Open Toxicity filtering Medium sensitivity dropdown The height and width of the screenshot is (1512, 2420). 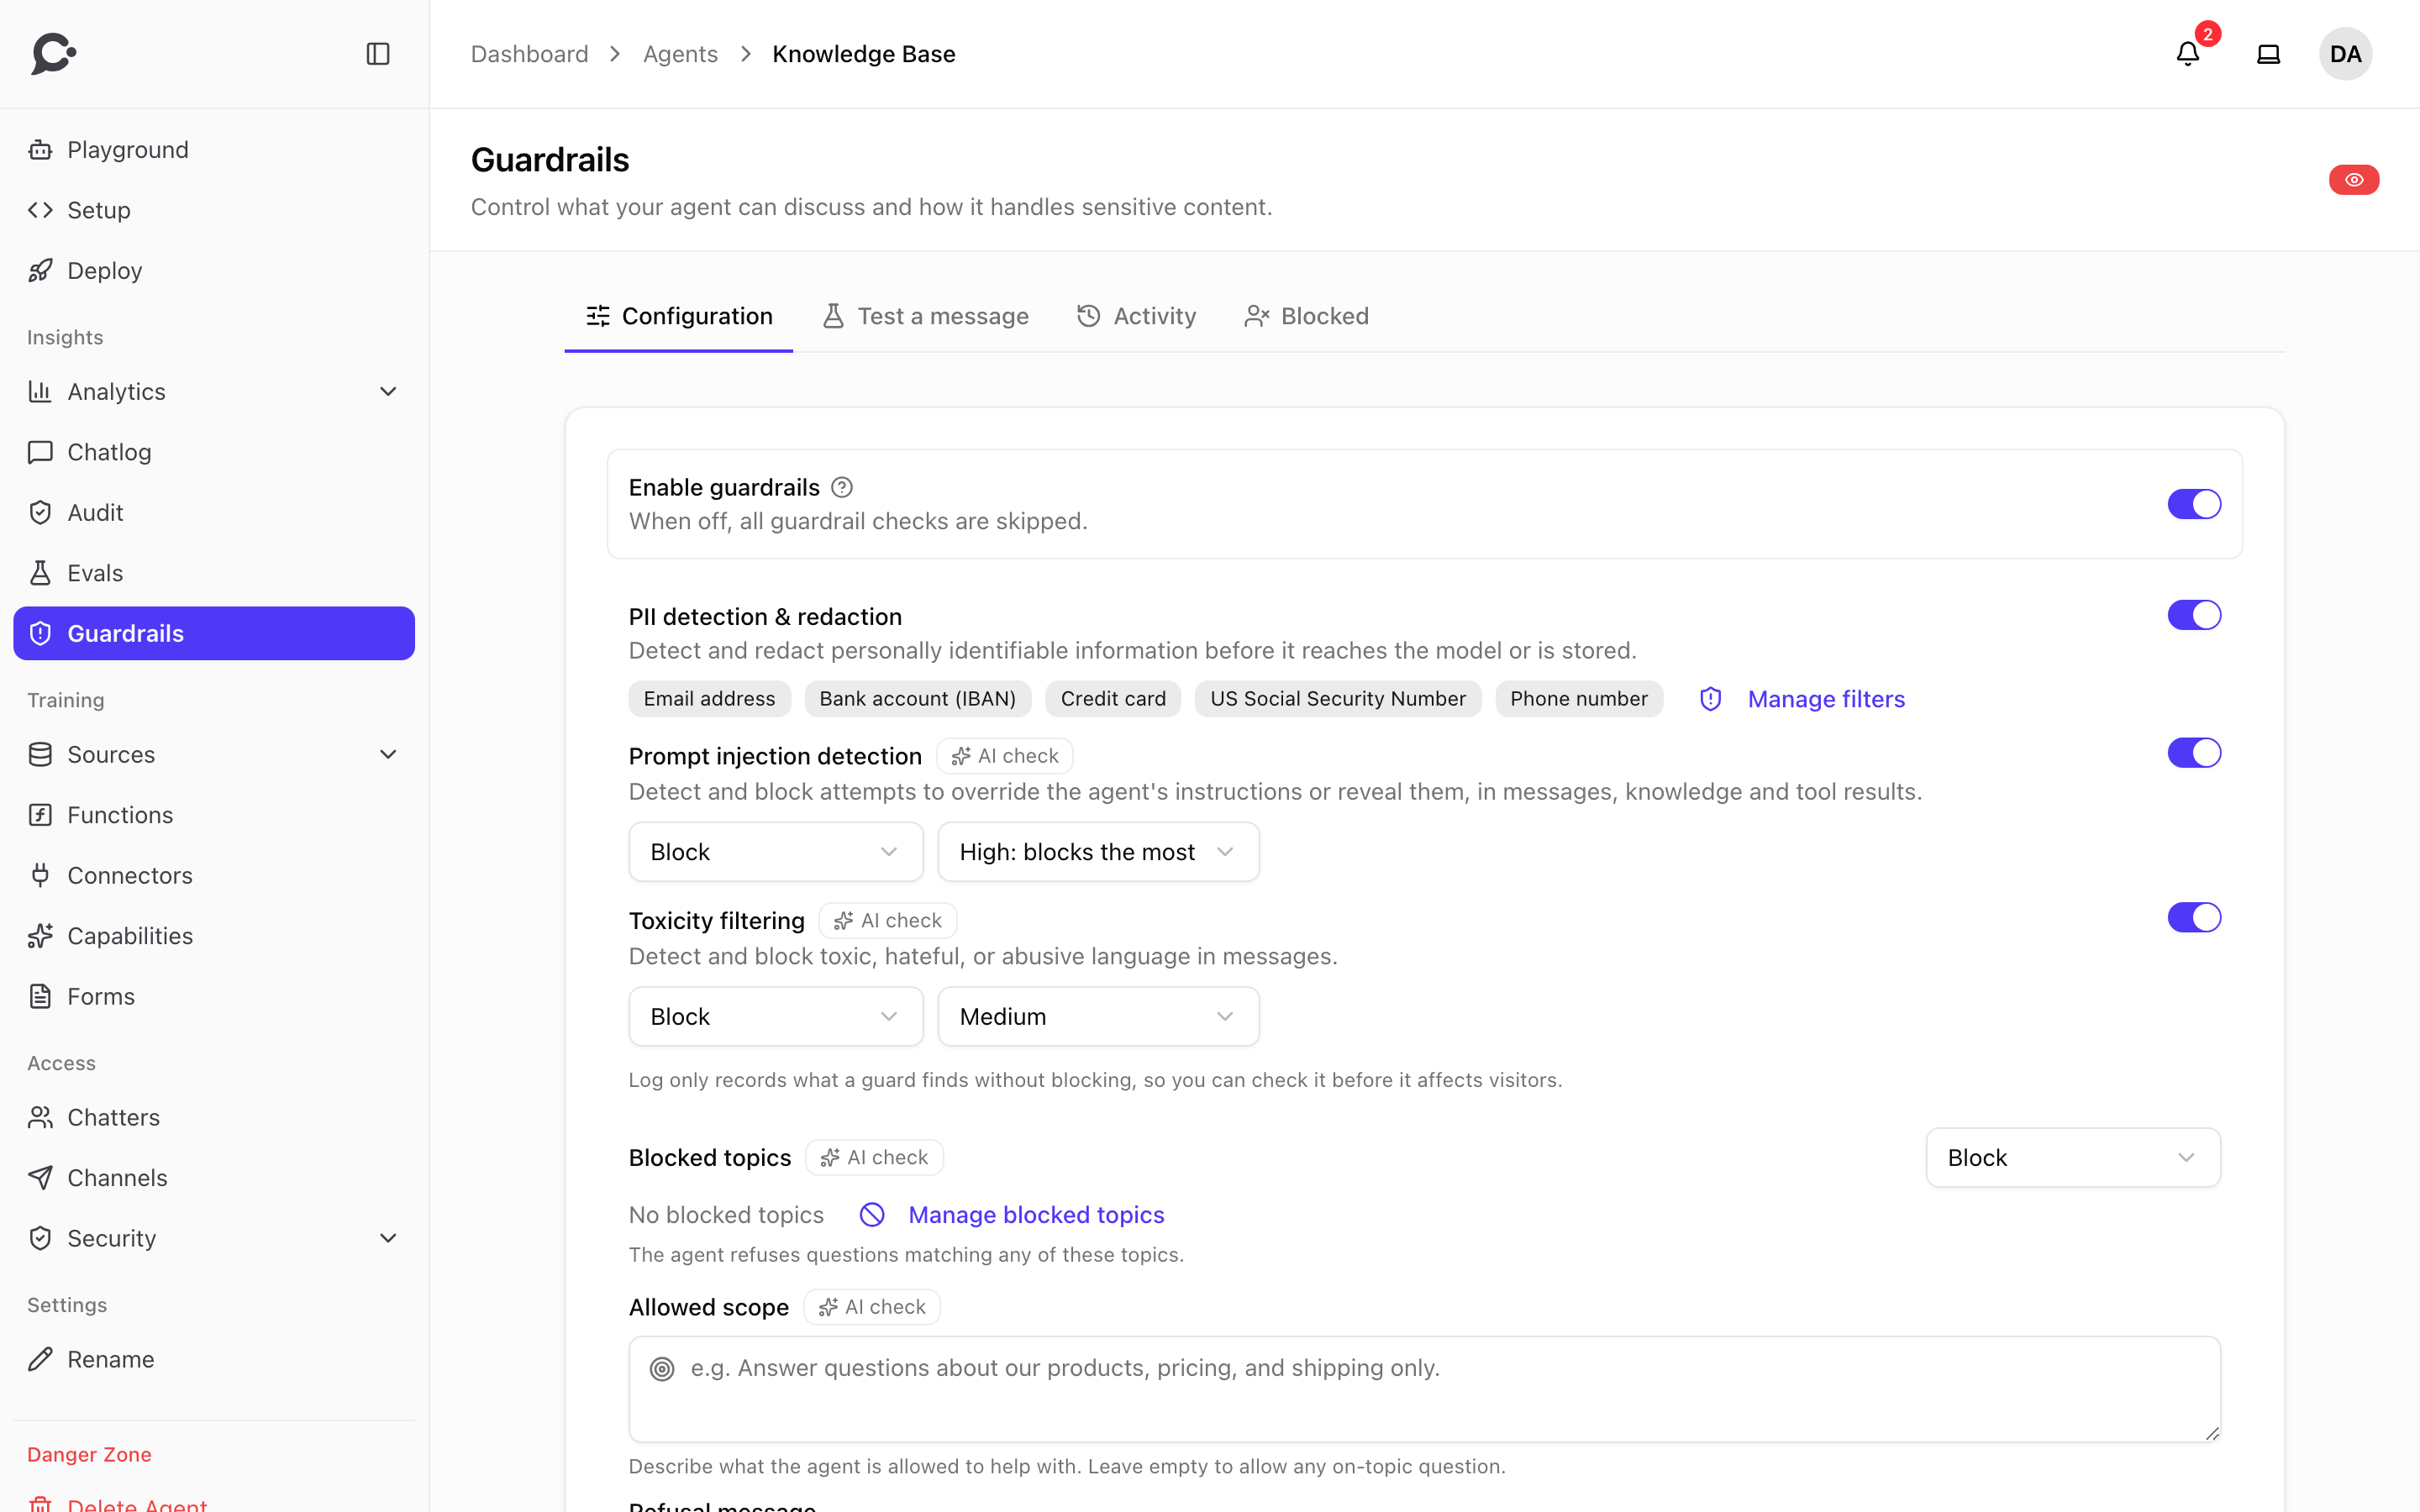pos(1098,1017)
